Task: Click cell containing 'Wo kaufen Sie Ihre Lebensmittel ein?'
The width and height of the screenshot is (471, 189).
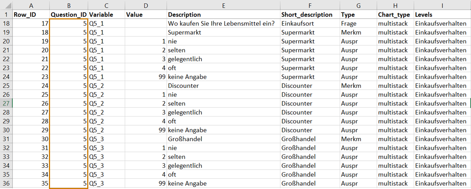Action: [x=223, y=23]
